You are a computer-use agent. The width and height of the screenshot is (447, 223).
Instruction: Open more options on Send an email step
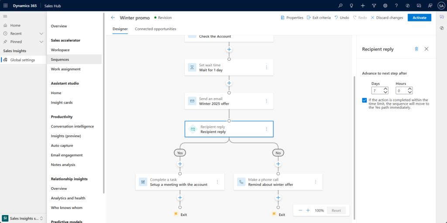(266, 101)
